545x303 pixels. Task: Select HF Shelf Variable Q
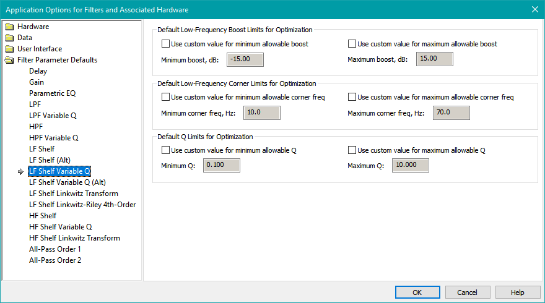[61, 227]
